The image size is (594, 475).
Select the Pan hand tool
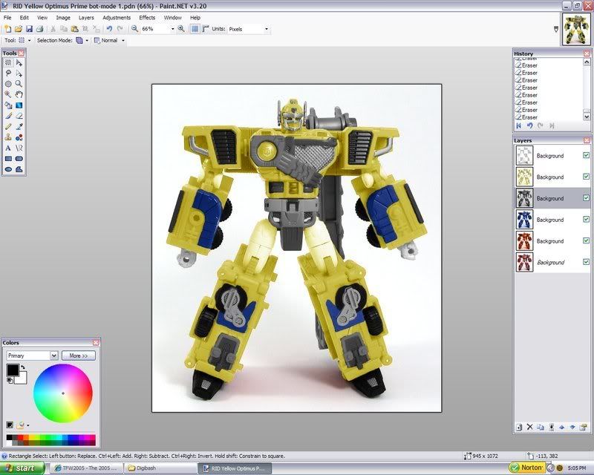19,94
